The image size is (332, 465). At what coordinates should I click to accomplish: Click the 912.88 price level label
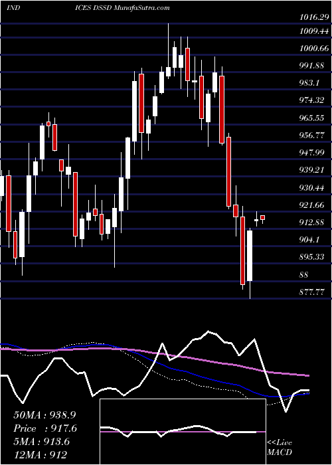[311, 222]
